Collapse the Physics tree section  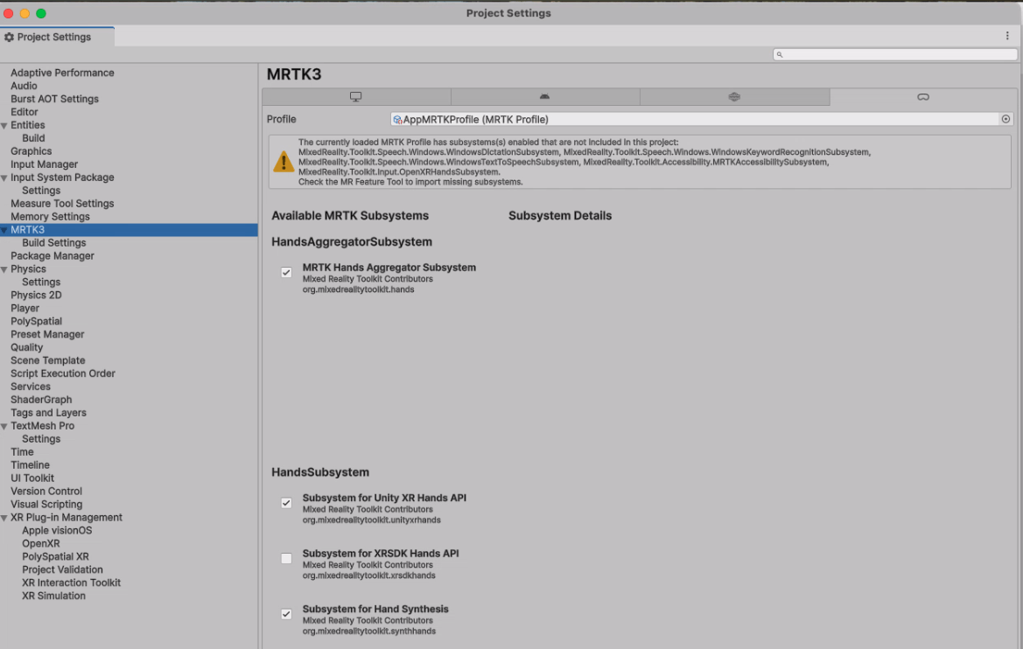click(4, 269)
